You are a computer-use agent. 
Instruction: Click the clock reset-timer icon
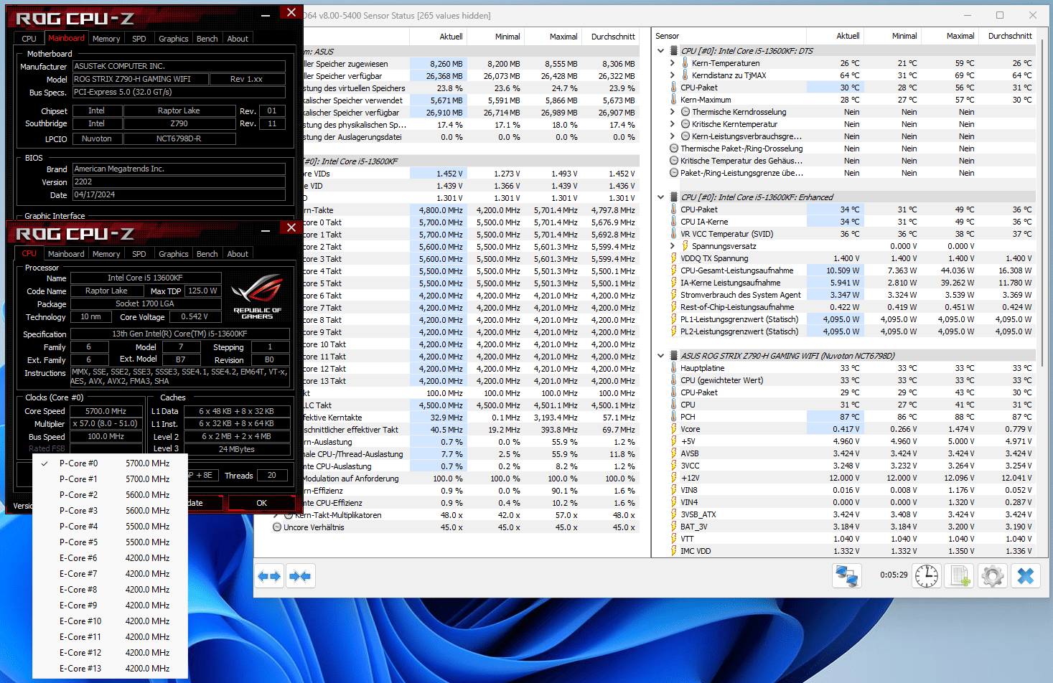tap(927, 576)
